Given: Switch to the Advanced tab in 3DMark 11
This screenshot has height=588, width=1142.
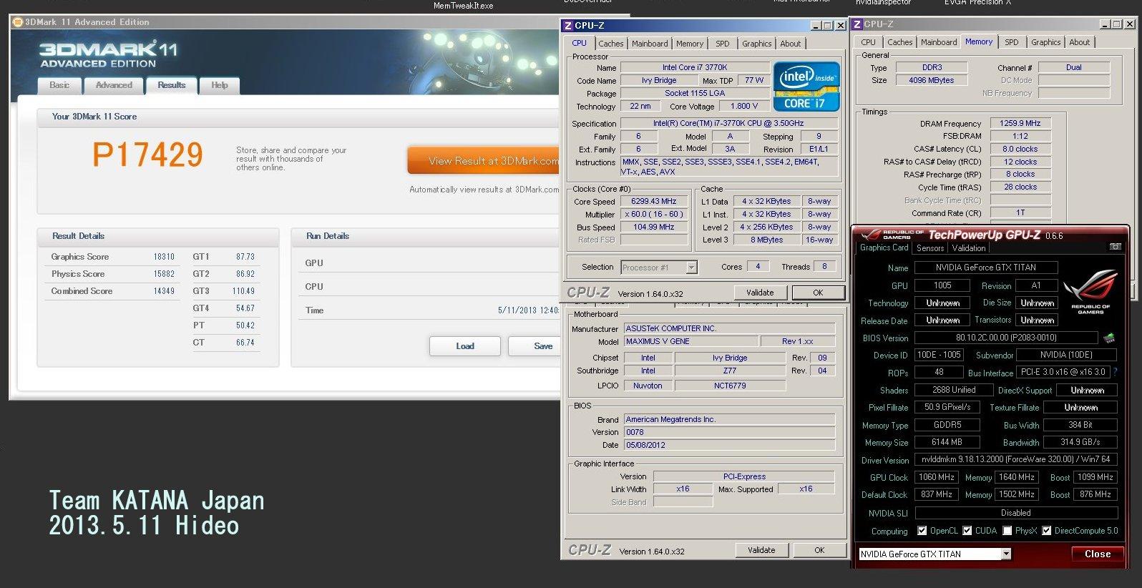Looking at the screenshot, I should [114, 85].
